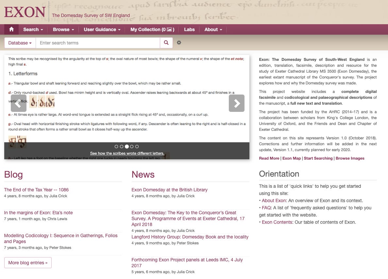388x279 pixels.
Task: Open 'Exon Domesday at the British Library' news
Action: pyautogui.click(x=170, y=190)
